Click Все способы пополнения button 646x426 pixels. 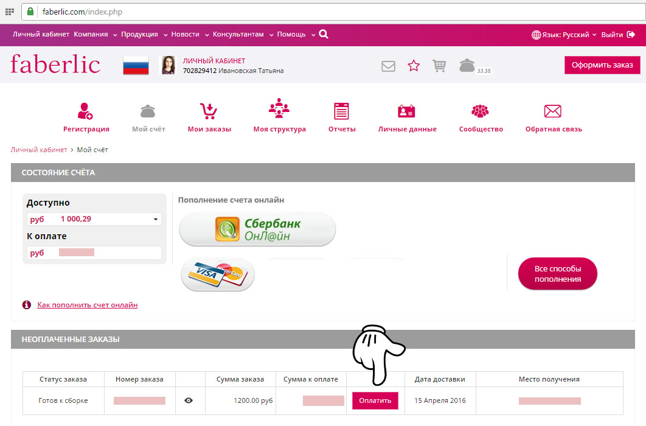(x=557, y=274)
